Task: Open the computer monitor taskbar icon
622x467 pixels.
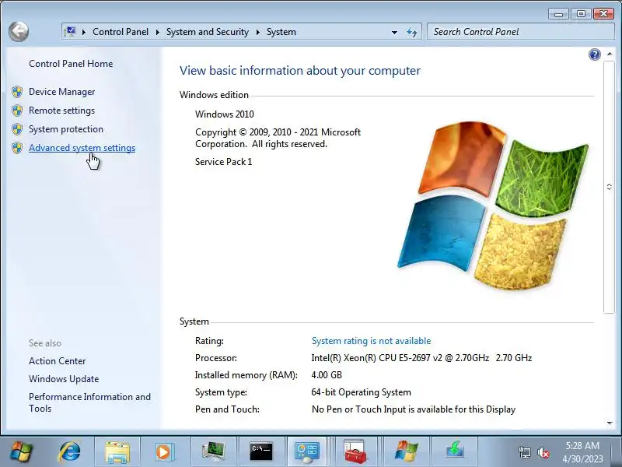Action: (213, 451)
